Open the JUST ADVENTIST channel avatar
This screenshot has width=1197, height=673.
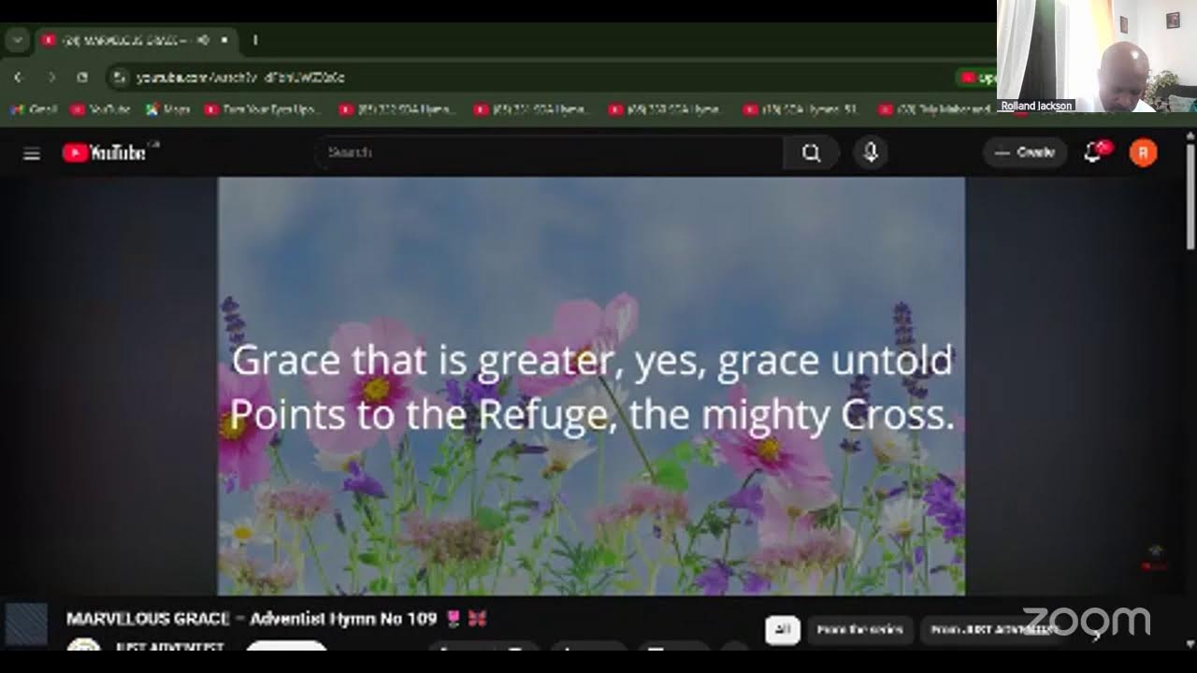click(x=83, y=647)
